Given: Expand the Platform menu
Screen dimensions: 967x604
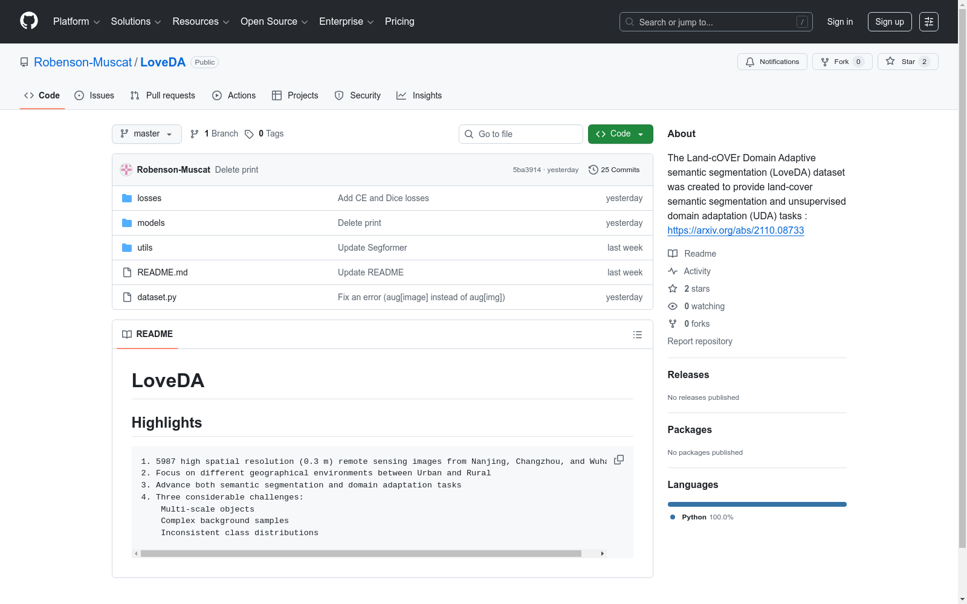Looking at the screenshot, I should pyautogui.click(x=76, y=22).
